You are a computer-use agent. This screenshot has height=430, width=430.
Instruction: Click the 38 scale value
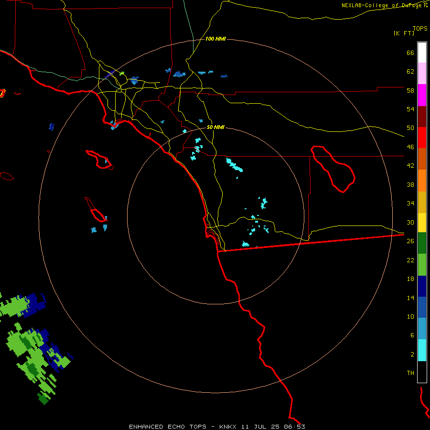coord(410,184)
